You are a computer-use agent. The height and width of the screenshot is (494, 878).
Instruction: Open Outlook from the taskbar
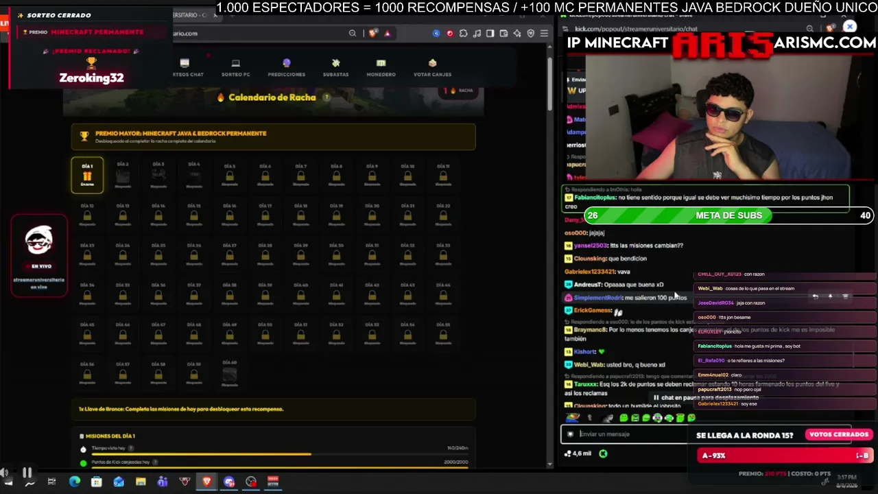pyautogui.click(x=119, y=482)
